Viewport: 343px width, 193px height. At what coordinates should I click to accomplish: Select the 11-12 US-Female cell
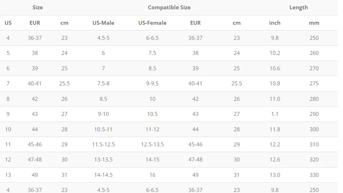click(x=152, y=129)
